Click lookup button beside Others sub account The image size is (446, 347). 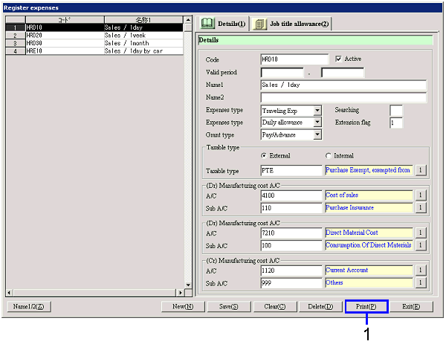click(x=420, y=283)
